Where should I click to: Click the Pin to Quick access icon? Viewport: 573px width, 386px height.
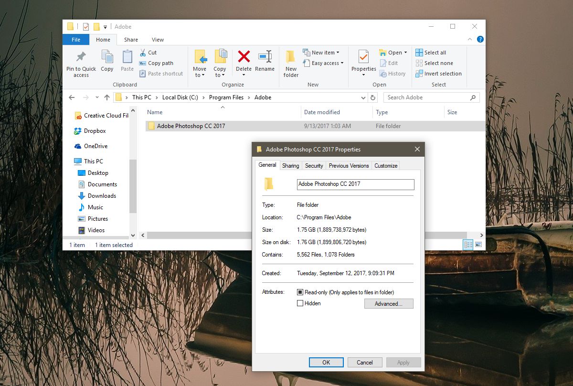point(81,57)
